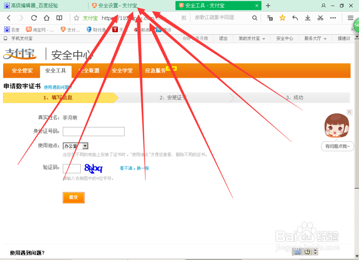Bookmark page with address bar star outline
The width and height of the screenshot is (359, 260).
(76, 18)
